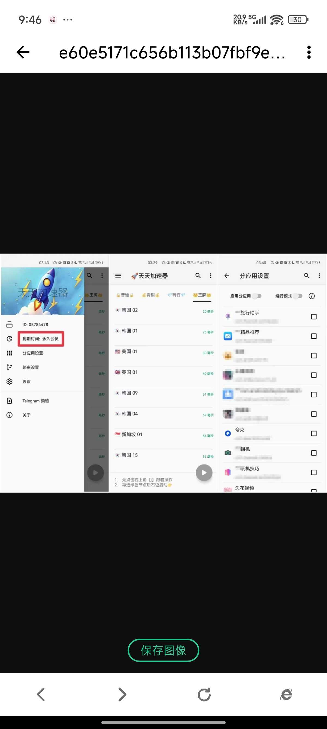The image size is (327, 729).
Task: Enable the 启用分应用 switch
Action: (257, 296)
